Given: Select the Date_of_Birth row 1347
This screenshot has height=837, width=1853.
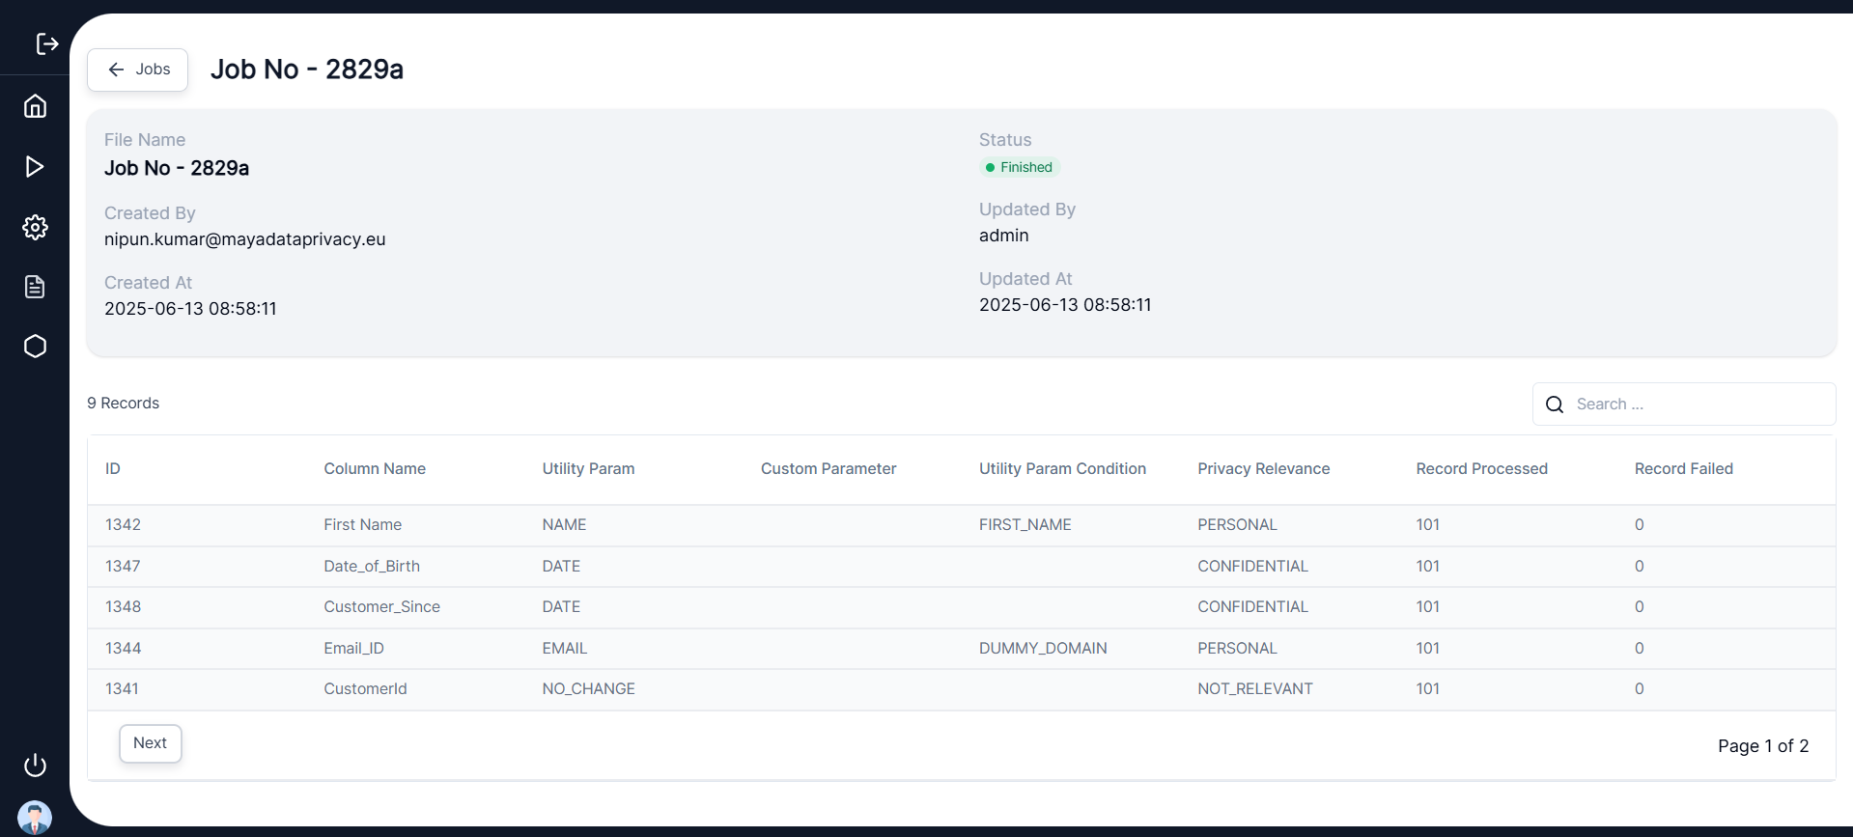Looking at the screenshot, I should click(x=371, y=567).
